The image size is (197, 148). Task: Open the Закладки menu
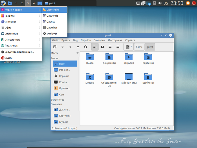[x=99, y=40]
